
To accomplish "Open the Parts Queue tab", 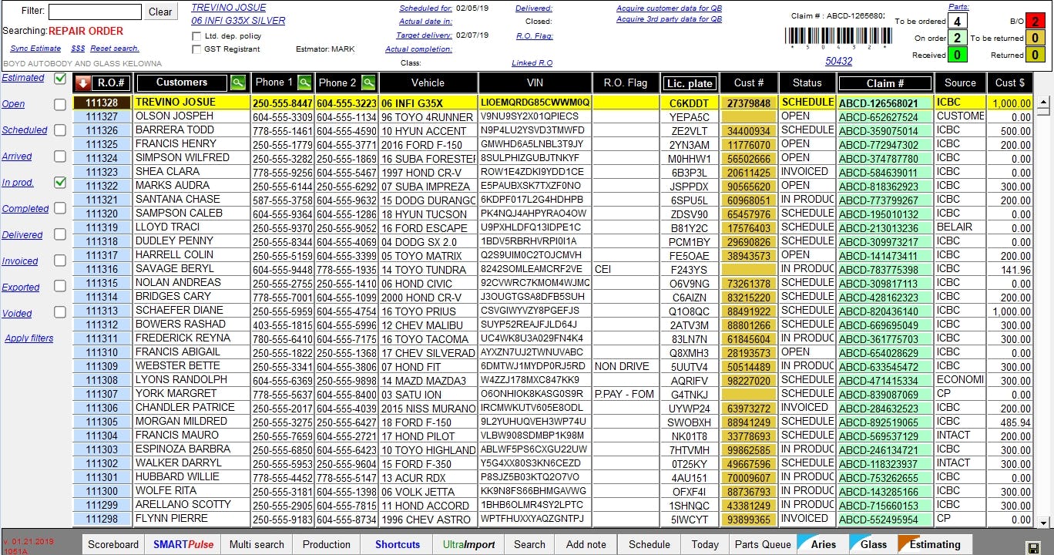I will (763, 544).
